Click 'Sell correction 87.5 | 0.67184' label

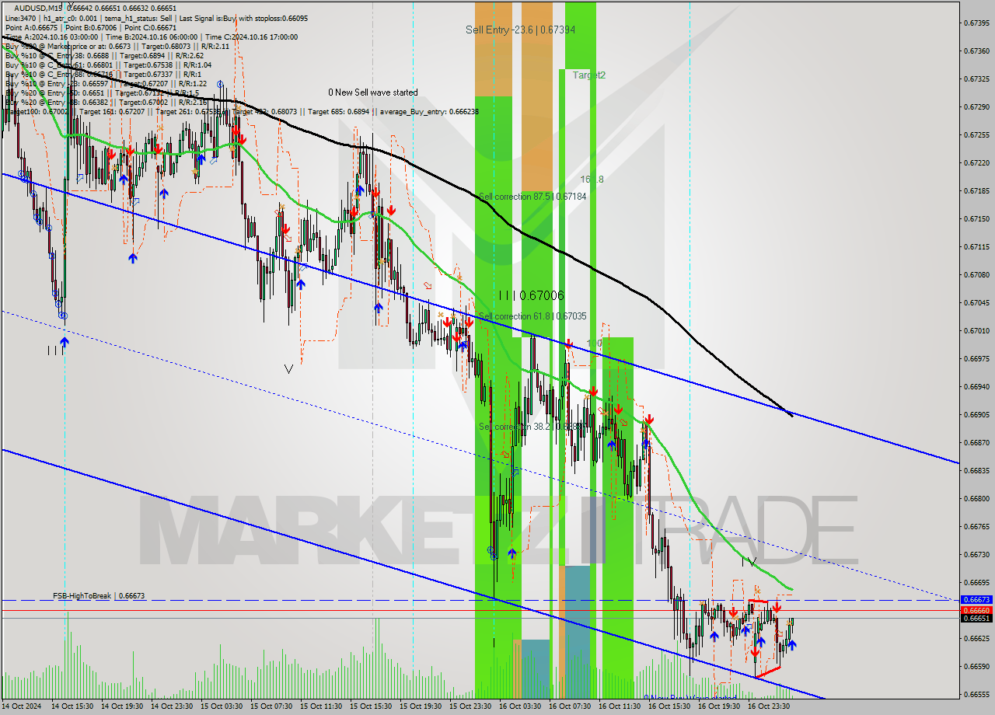pos(532,197)
